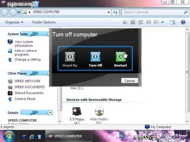Click the EN language indicator
Image resolution: width=190 pixels, height=142 pixels.
121,136
